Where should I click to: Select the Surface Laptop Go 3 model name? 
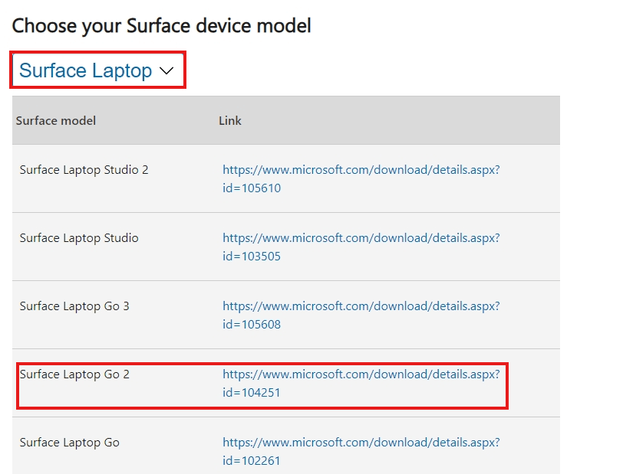pos(74,306)
